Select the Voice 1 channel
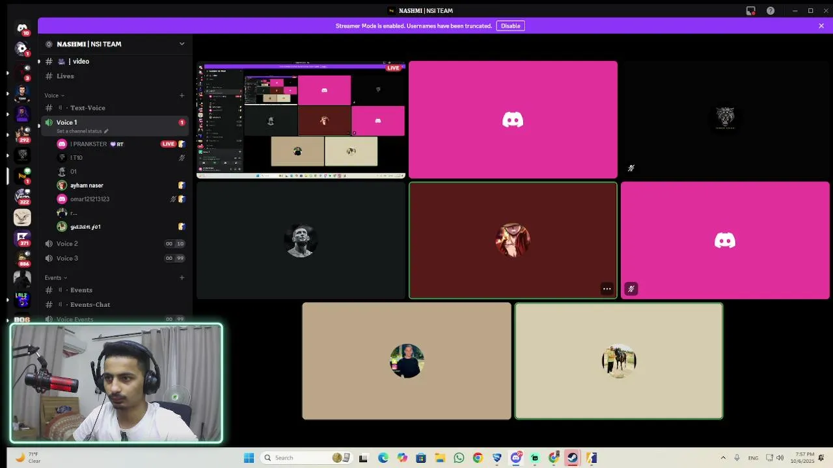The width and height of the screenshot is (833, 468). click(115, 125)
